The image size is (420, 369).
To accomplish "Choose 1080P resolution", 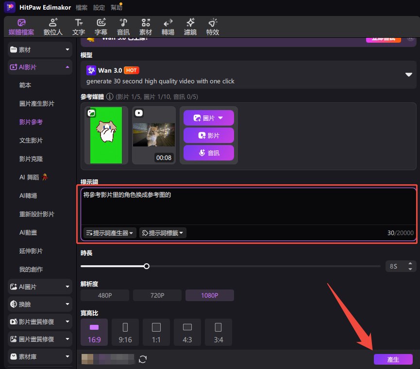I will tap(209, 295).
